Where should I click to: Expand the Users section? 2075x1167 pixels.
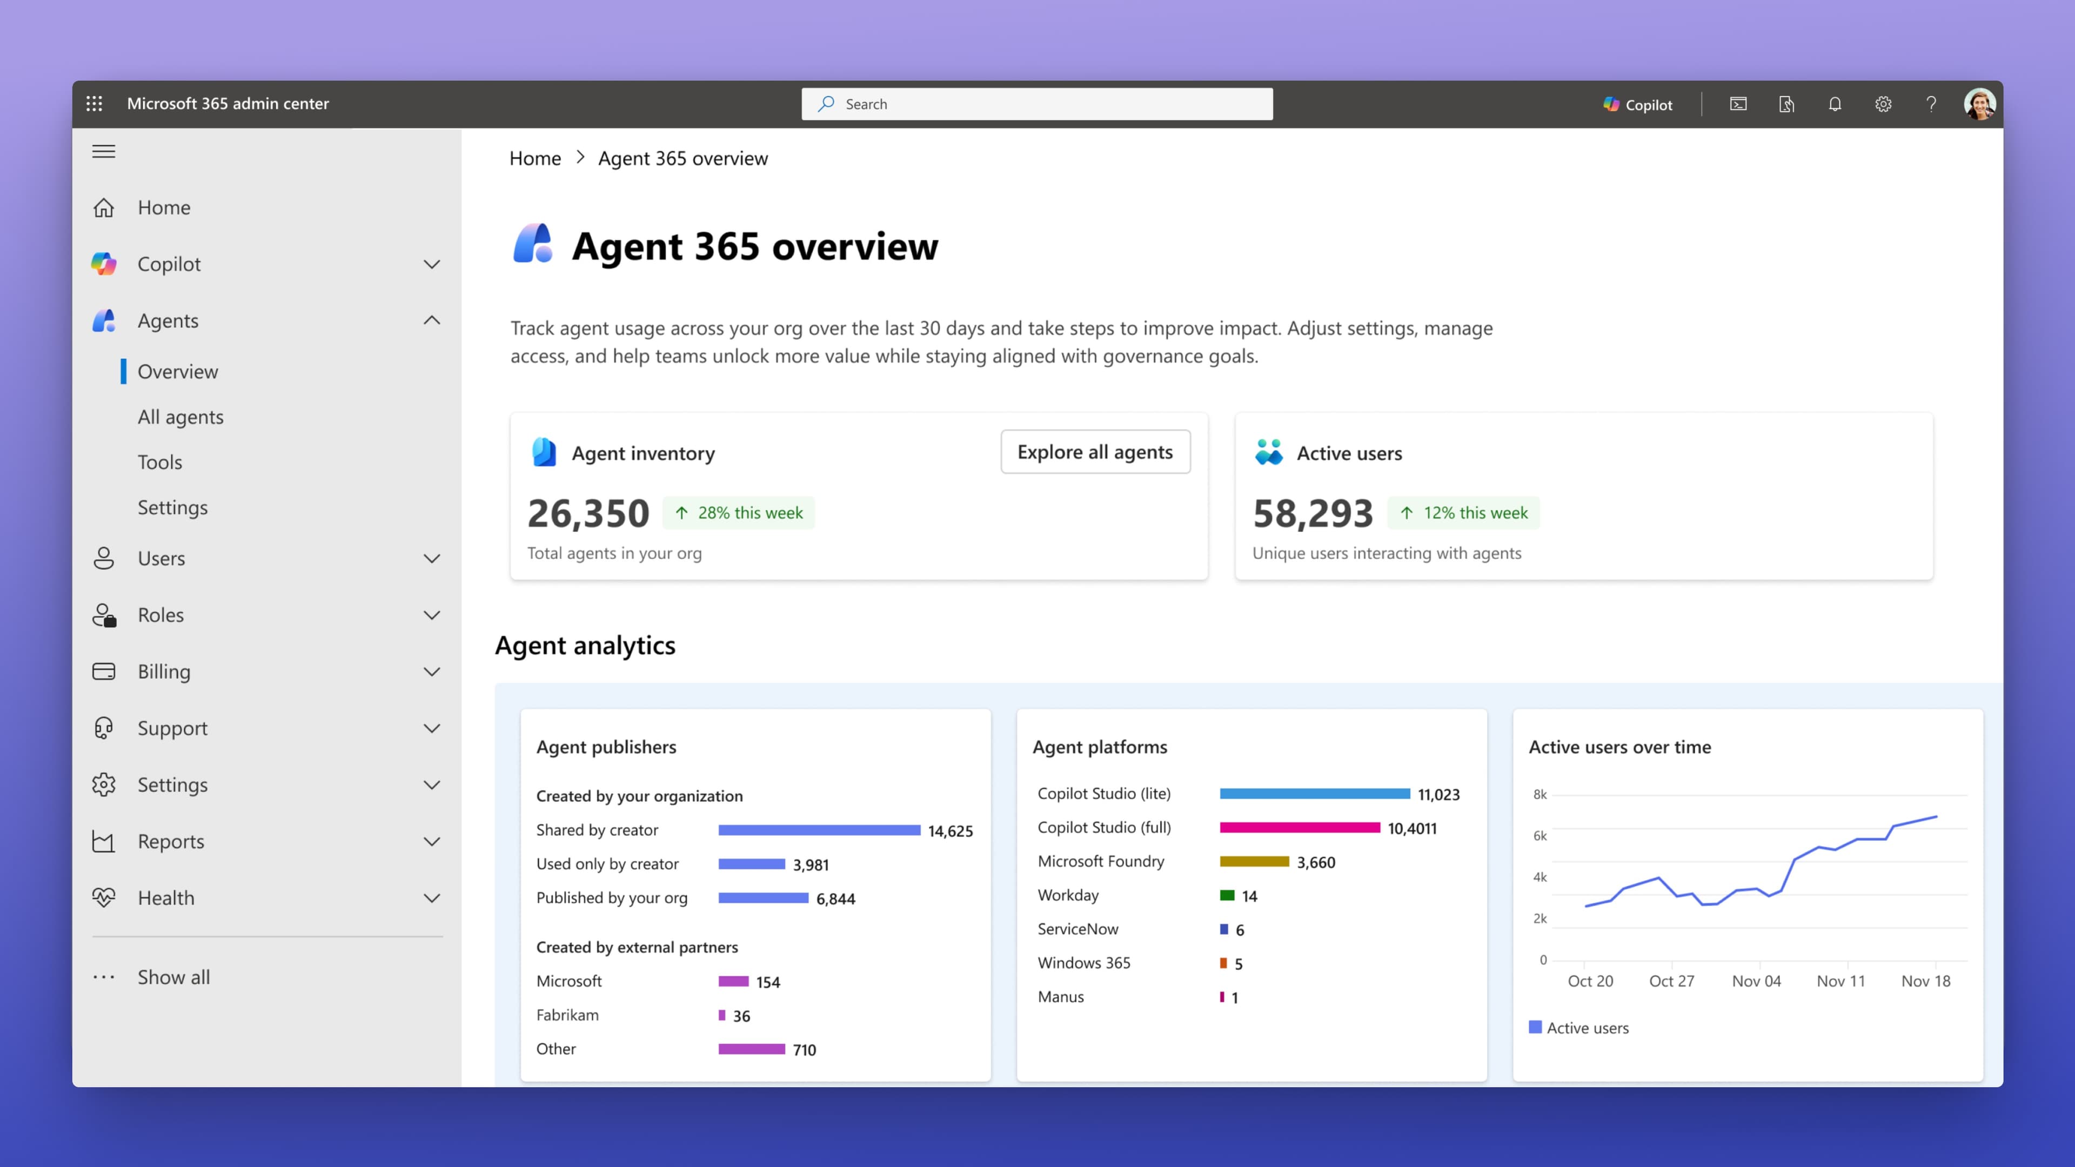click(432, 558)
